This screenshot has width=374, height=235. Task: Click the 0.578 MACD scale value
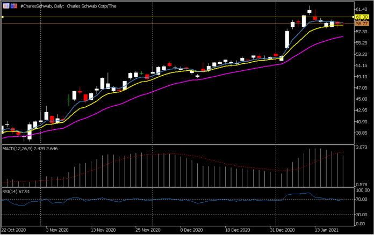coord(361,185)
